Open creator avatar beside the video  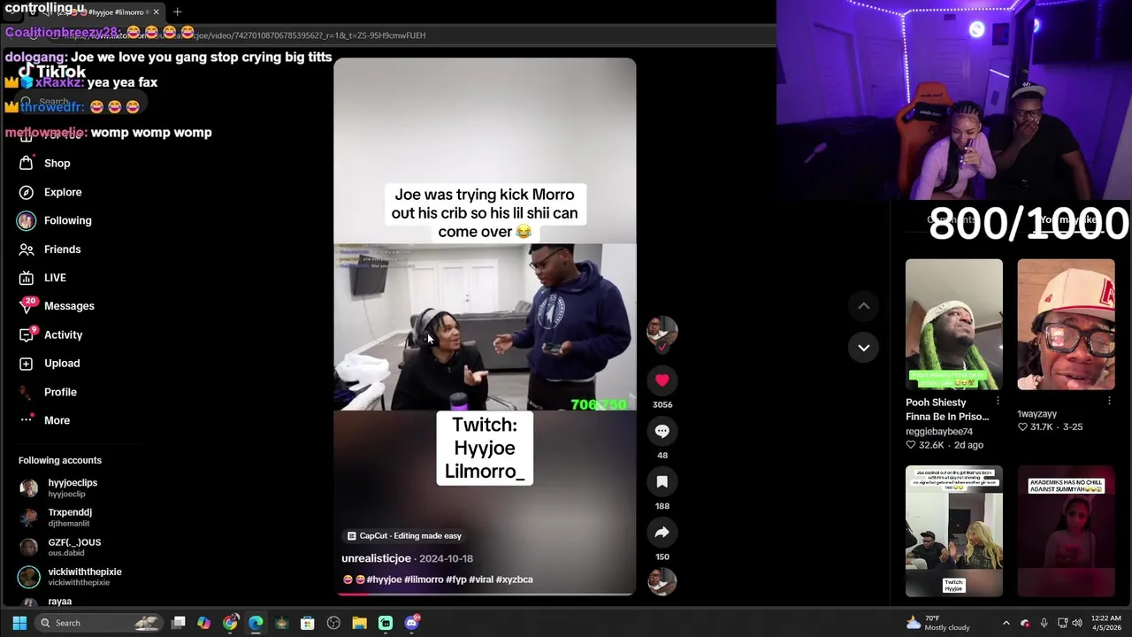pyautogui.click(x=662, y=331)
